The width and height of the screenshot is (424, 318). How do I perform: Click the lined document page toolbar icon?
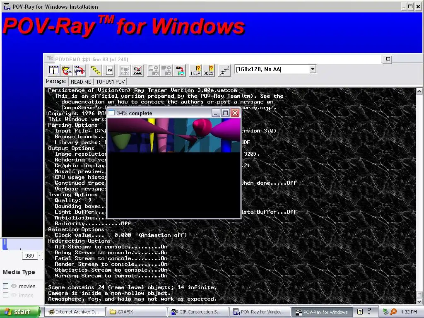click(109, 70)
